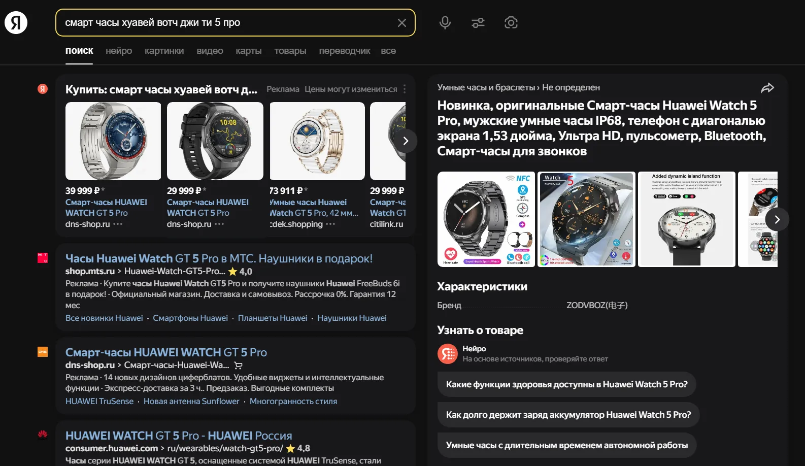This screenshot has width=805, height=466.
Task: Open the product image with the NFC label
Action: (486, 219)
